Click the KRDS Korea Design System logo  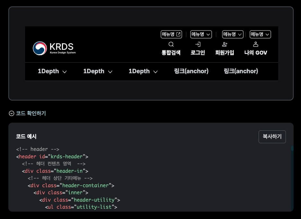(x=54, y=48)
